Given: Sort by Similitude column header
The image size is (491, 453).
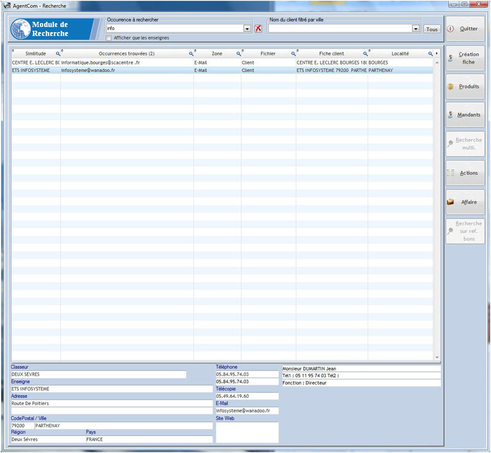Looking at the screenshot, I should tap(36, 53).
